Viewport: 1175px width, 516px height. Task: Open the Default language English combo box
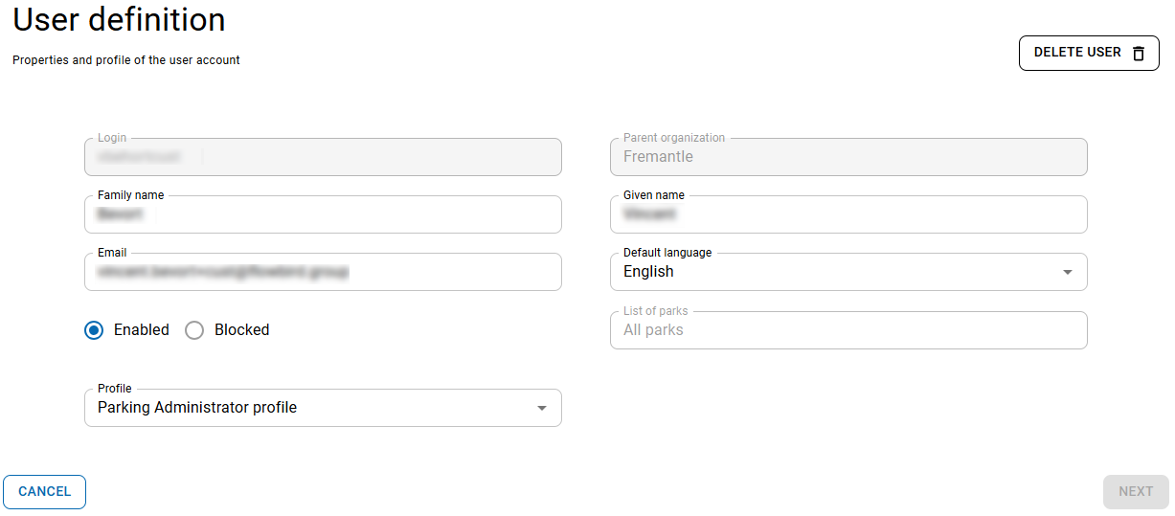[848, 272]
